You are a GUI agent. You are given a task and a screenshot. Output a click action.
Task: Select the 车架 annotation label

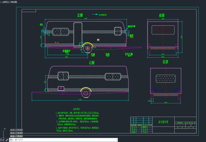pyautogui.click(x=107, y=55)
